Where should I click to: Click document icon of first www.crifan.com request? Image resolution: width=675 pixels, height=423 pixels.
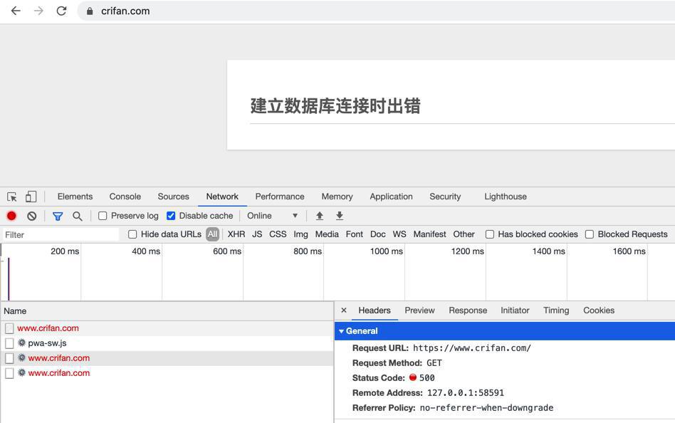9,329
